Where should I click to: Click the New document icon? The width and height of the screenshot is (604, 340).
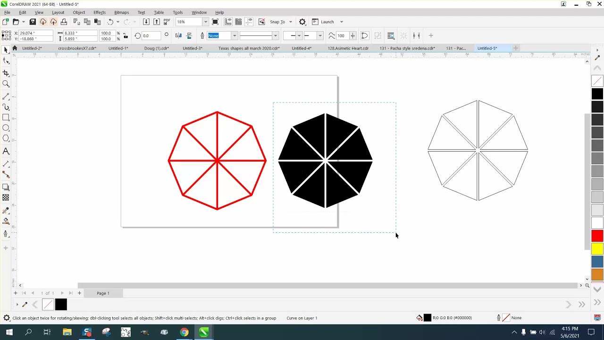pyautogui.click(x=5, y=22)
